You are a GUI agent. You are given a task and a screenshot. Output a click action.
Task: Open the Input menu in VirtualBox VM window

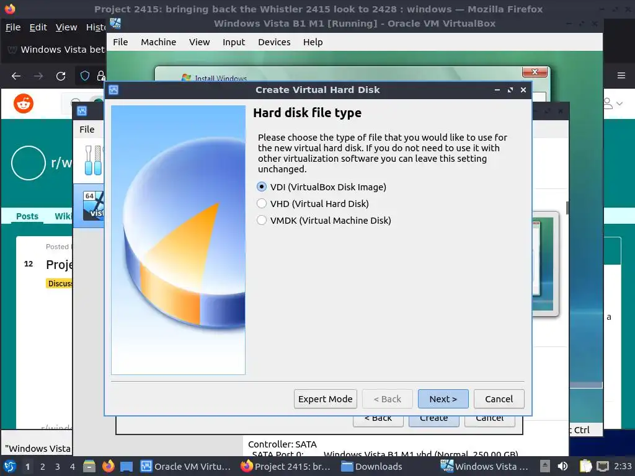(234, 42)
